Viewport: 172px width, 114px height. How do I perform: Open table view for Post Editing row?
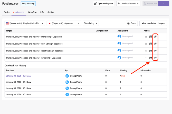pyautogui.click(x=151, y=44)
